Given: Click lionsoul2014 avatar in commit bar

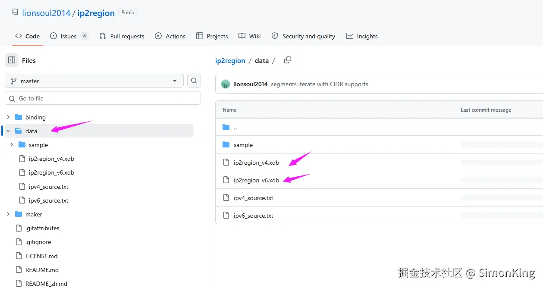Looking at the screenshot, I should pos(226,84).
